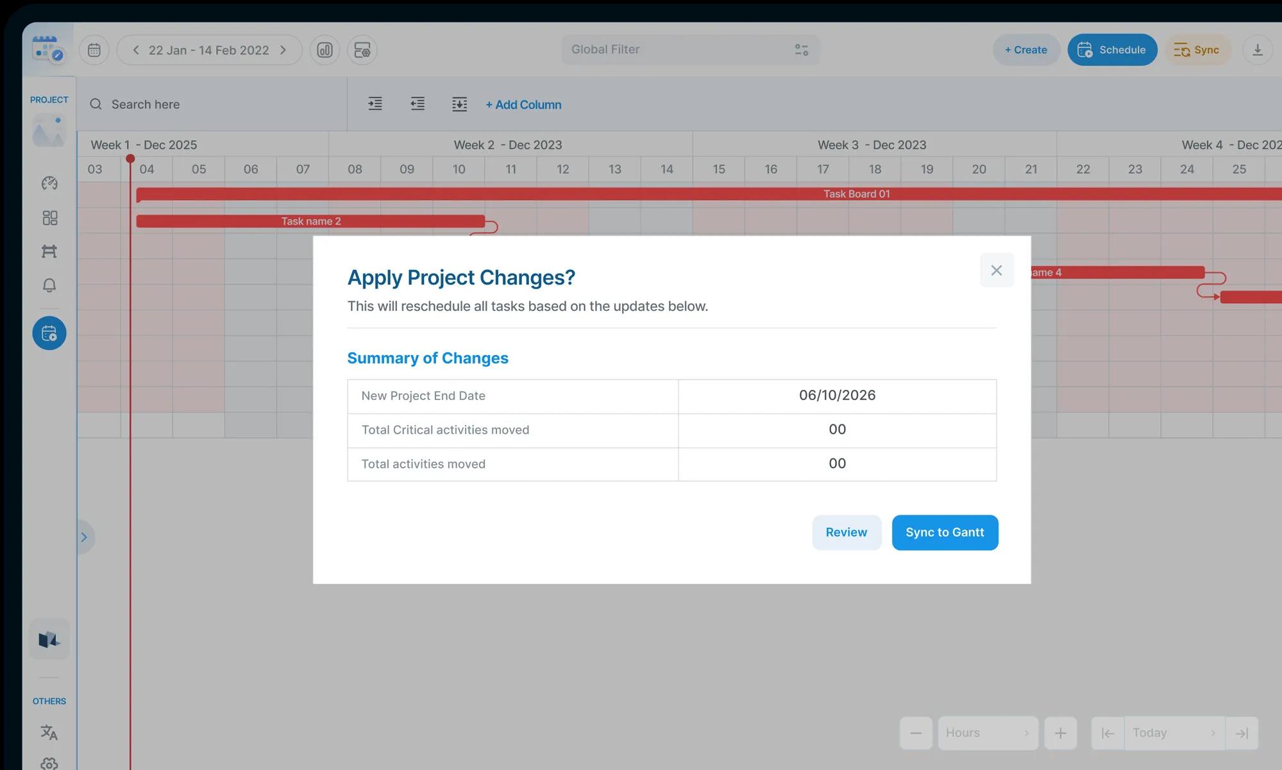Select the project thumbnail in sidebar
The width and height of the screenshot is (1282, 770).
tap(49, 130)
